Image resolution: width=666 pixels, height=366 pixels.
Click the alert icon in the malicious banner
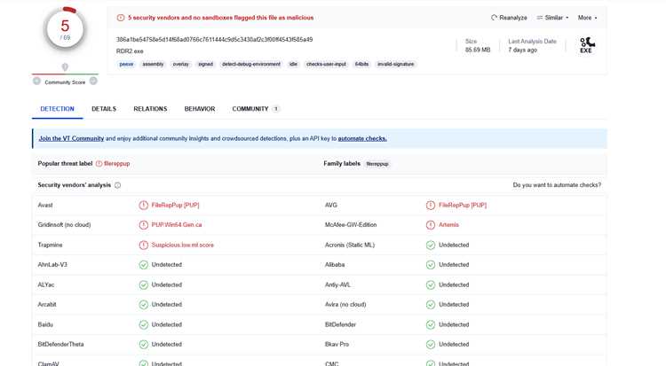pos(121,18)
